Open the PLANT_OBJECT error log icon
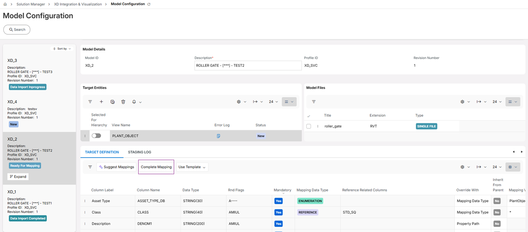Viewport: 528px width, 232px height. (x=218, y=136)
